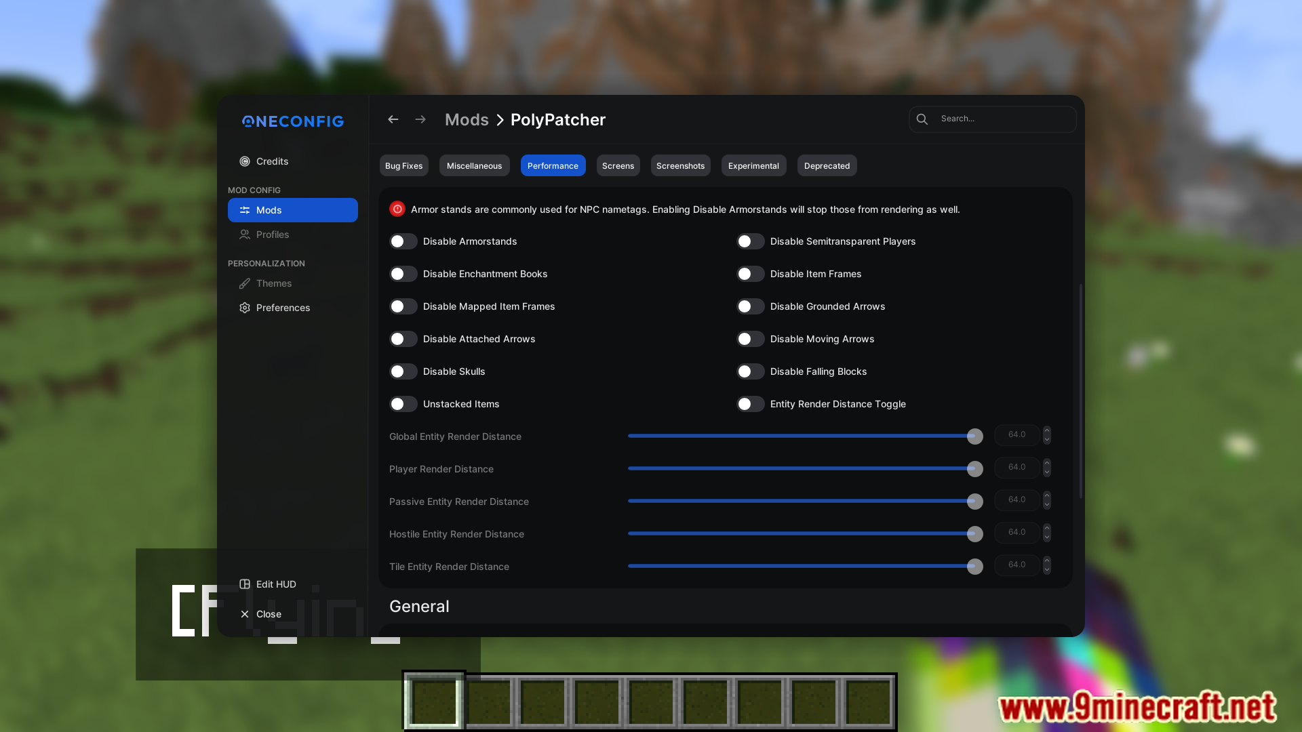
Task: Click the Mods breadcrumb link
Action: click(467, 120)
